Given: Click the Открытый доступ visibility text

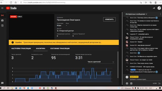Looking at the screenshot, I should (x=66, y=31).
